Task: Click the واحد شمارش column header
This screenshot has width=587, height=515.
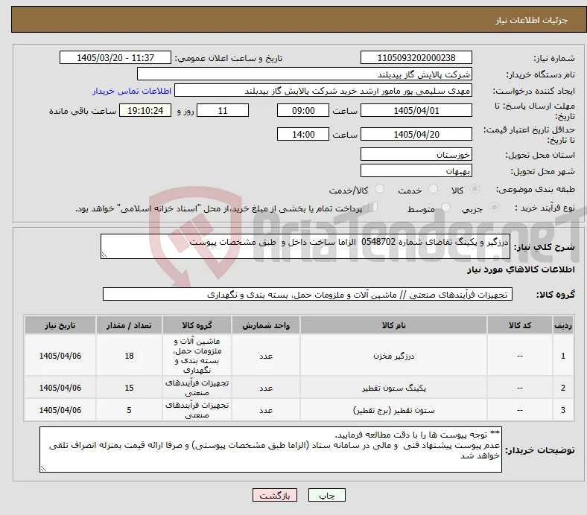Action: [x=266, y=325]
